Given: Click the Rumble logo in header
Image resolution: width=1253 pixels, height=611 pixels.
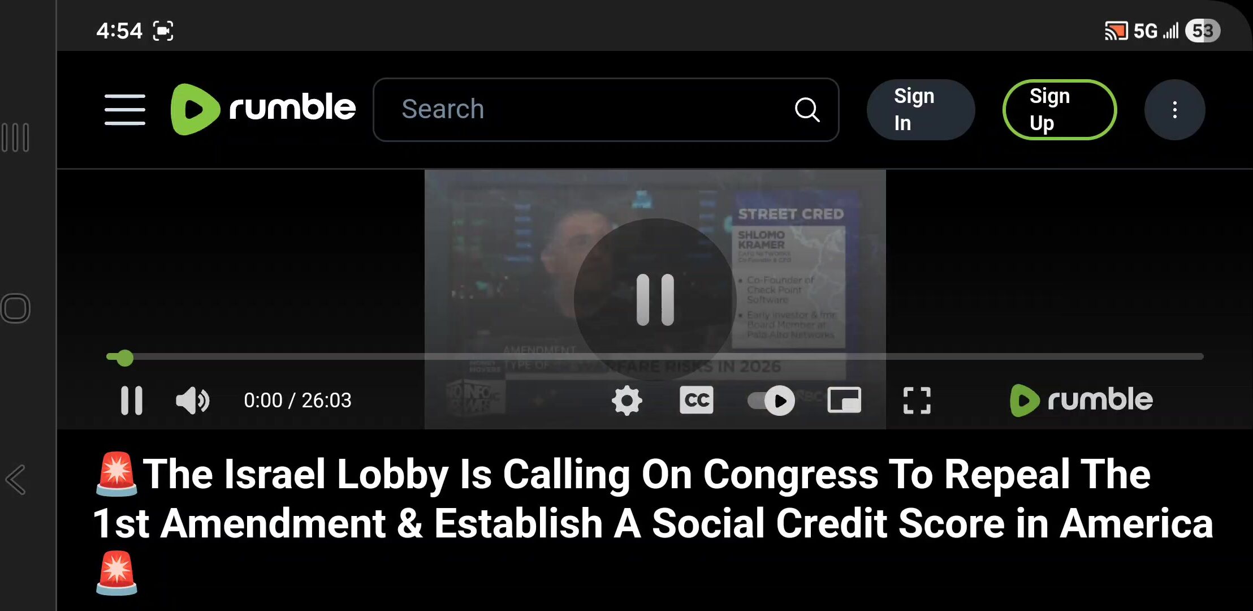Looking at the screenshot, I should [x=263, y=109].
